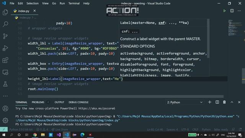The height and width of the screenshot is (138, 245).
Task: Open the remote window indicator in status bar
Action: (x=4, y=130)
